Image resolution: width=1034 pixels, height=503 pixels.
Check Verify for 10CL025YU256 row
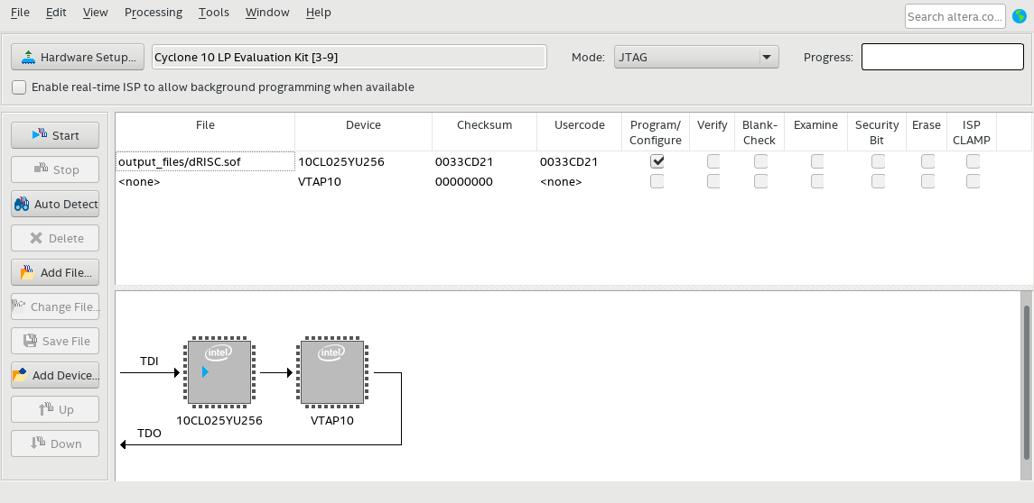coord(713,161)
